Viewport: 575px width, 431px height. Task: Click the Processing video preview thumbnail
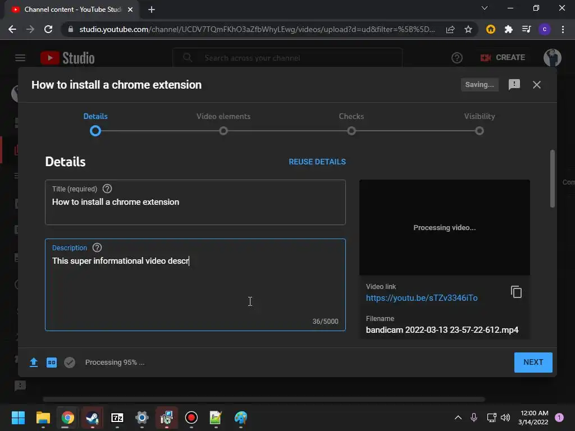click(445, 228)
